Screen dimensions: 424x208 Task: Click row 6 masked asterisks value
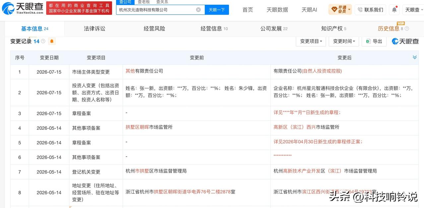283,156
